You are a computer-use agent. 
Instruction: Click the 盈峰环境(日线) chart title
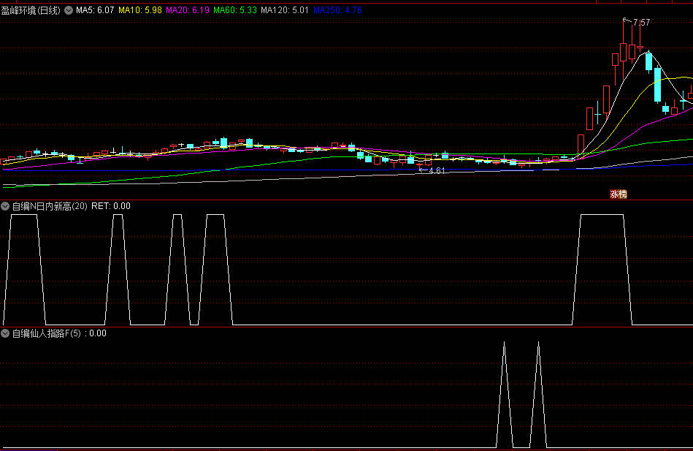(x=31, y=11)
